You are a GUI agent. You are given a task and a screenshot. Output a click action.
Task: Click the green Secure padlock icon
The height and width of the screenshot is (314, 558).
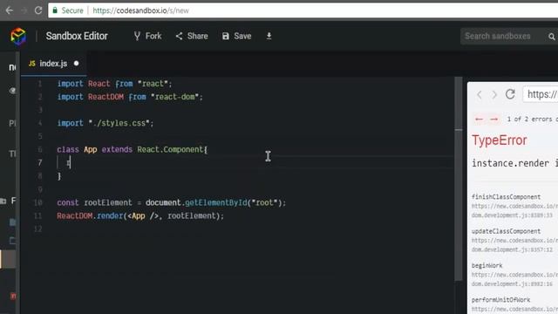click(55, 10)
